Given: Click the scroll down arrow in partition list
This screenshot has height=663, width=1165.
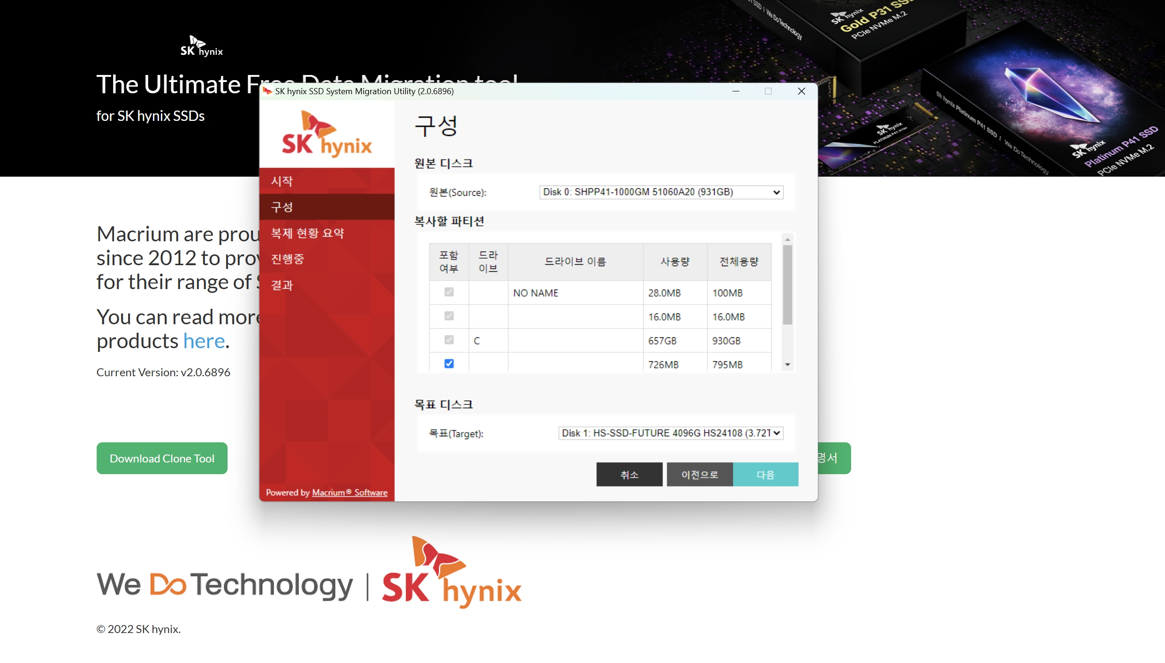Looking at the screenshot, I should [788, 365].
